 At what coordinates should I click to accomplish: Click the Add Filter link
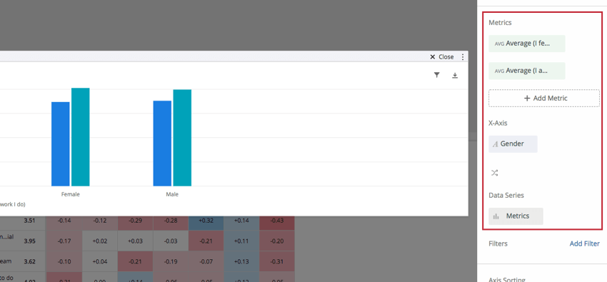pyautogui.click(x=585, y=243)
